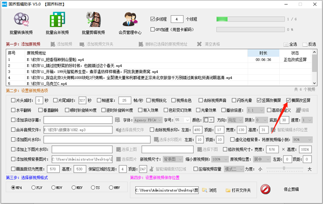Click 选择上图 icon
This screenshot has width=323, height=204.
118,150
